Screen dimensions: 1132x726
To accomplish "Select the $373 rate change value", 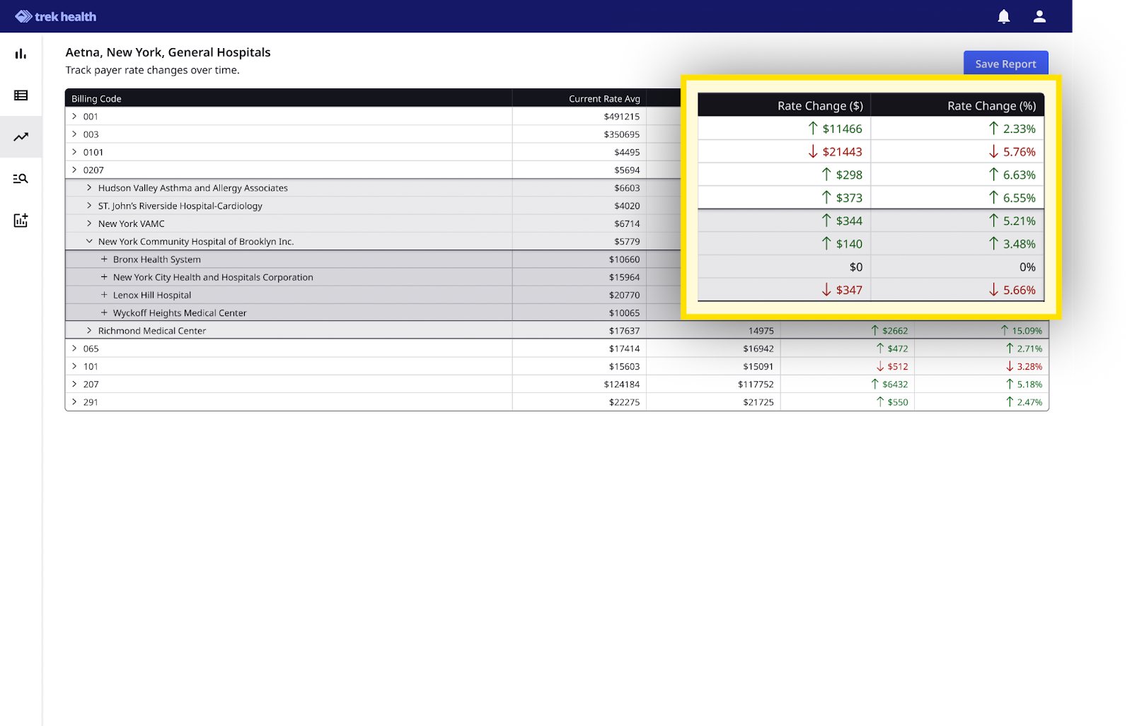I will [842, 198].
